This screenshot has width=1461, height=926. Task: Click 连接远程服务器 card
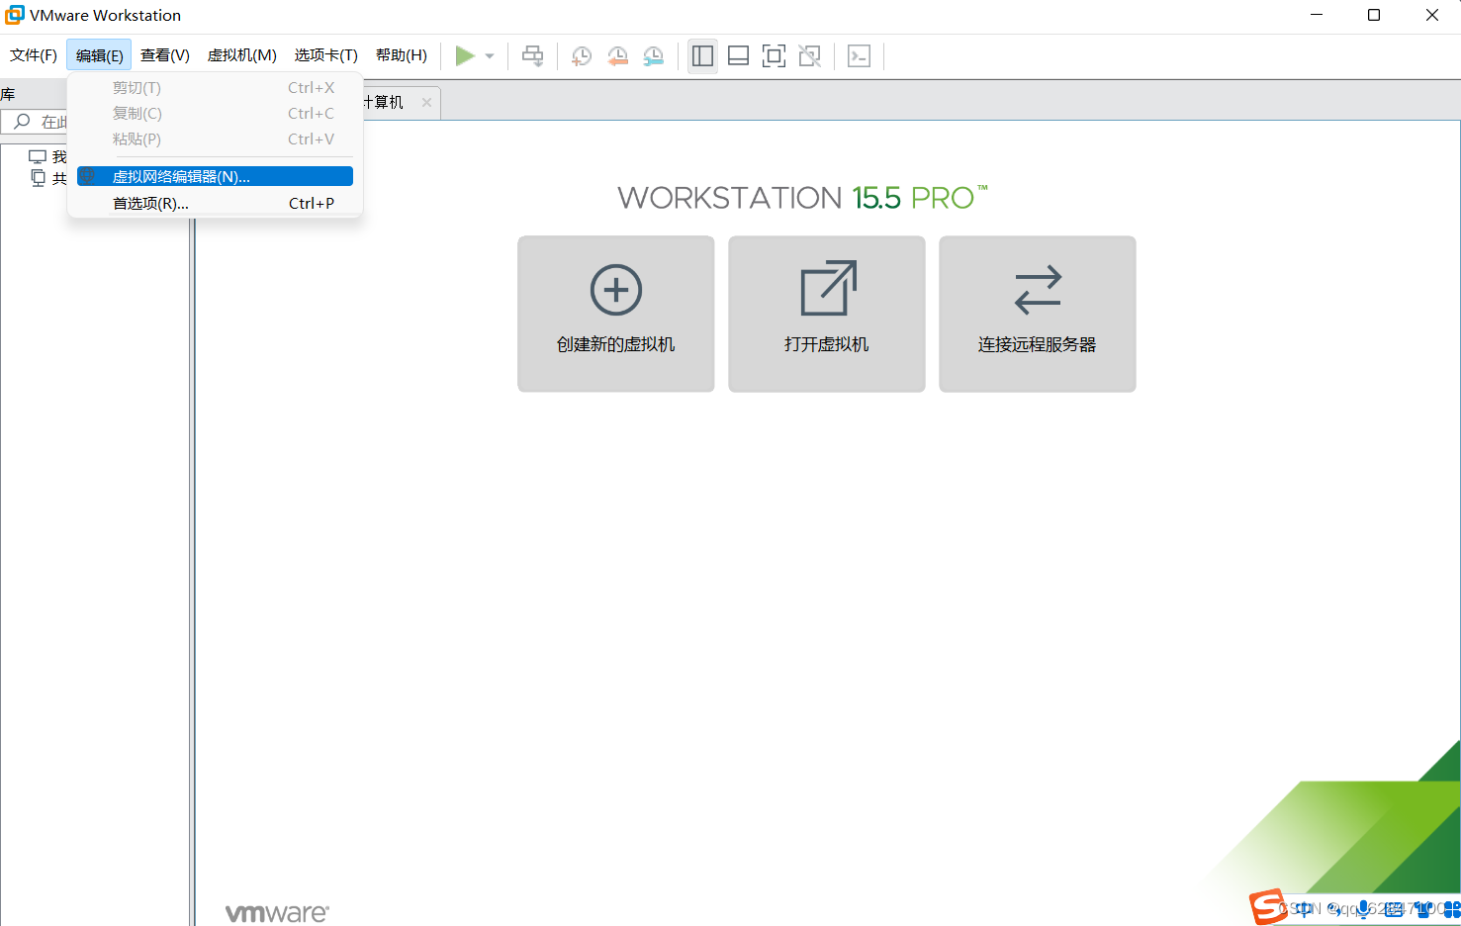[x=1037, y=314]
